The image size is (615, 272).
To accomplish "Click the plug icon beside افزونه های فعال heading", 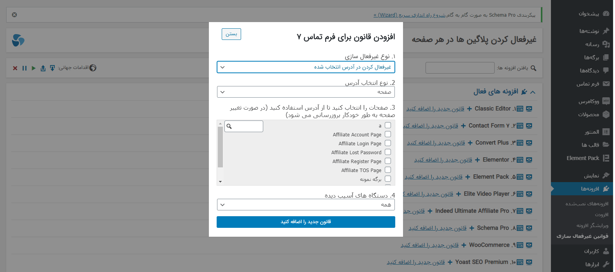I will (x=524, y=92).
